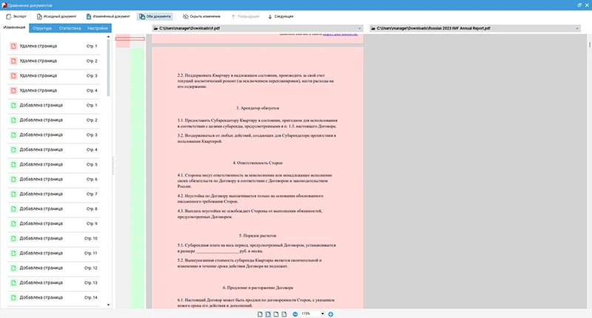The image size is (592, 318).
Task: Open the 115% zoom level dropdown
Action: click(323, 314)
